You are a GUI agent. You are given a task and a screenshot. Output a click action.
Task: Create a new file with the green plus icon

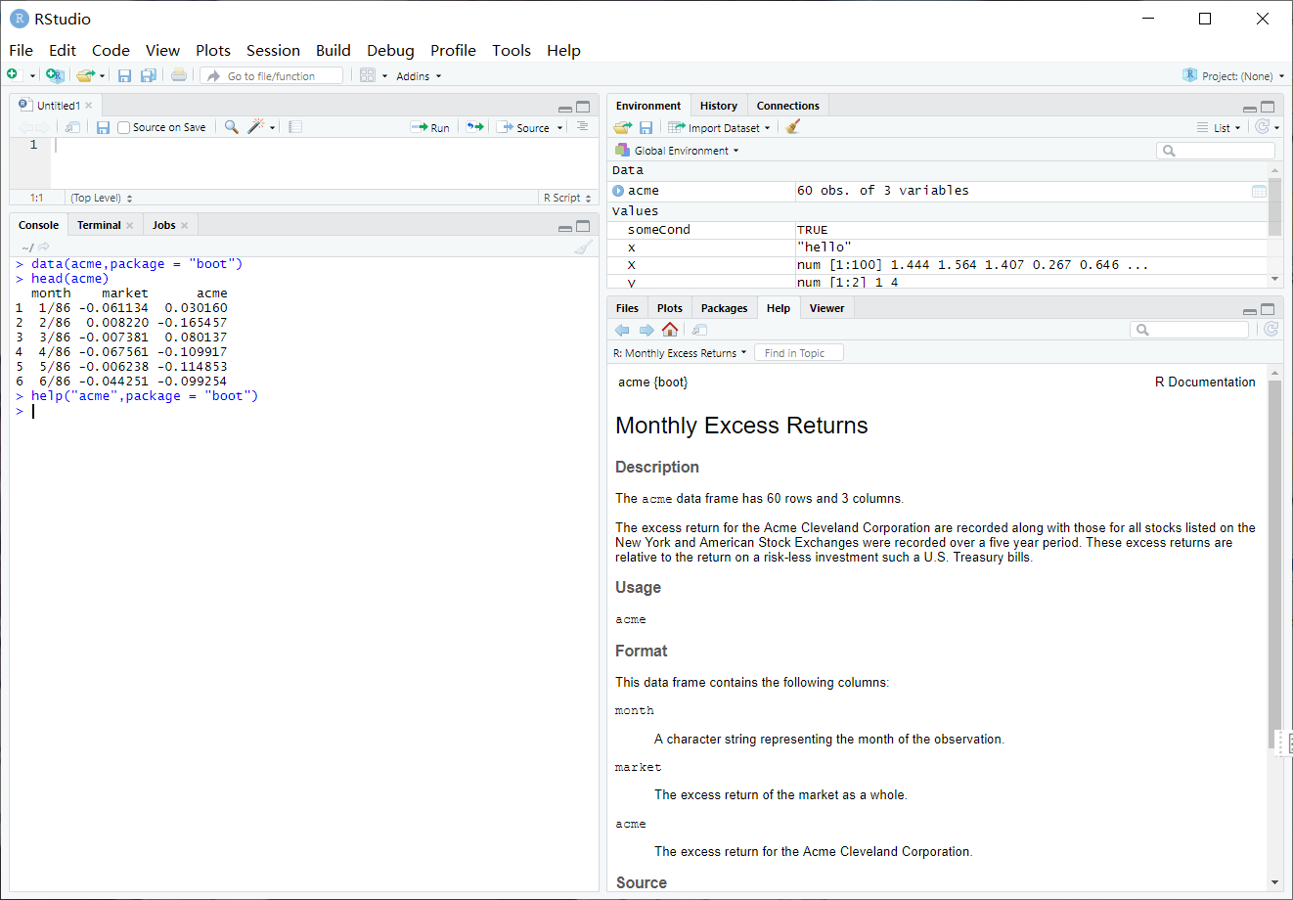[13, 75]
